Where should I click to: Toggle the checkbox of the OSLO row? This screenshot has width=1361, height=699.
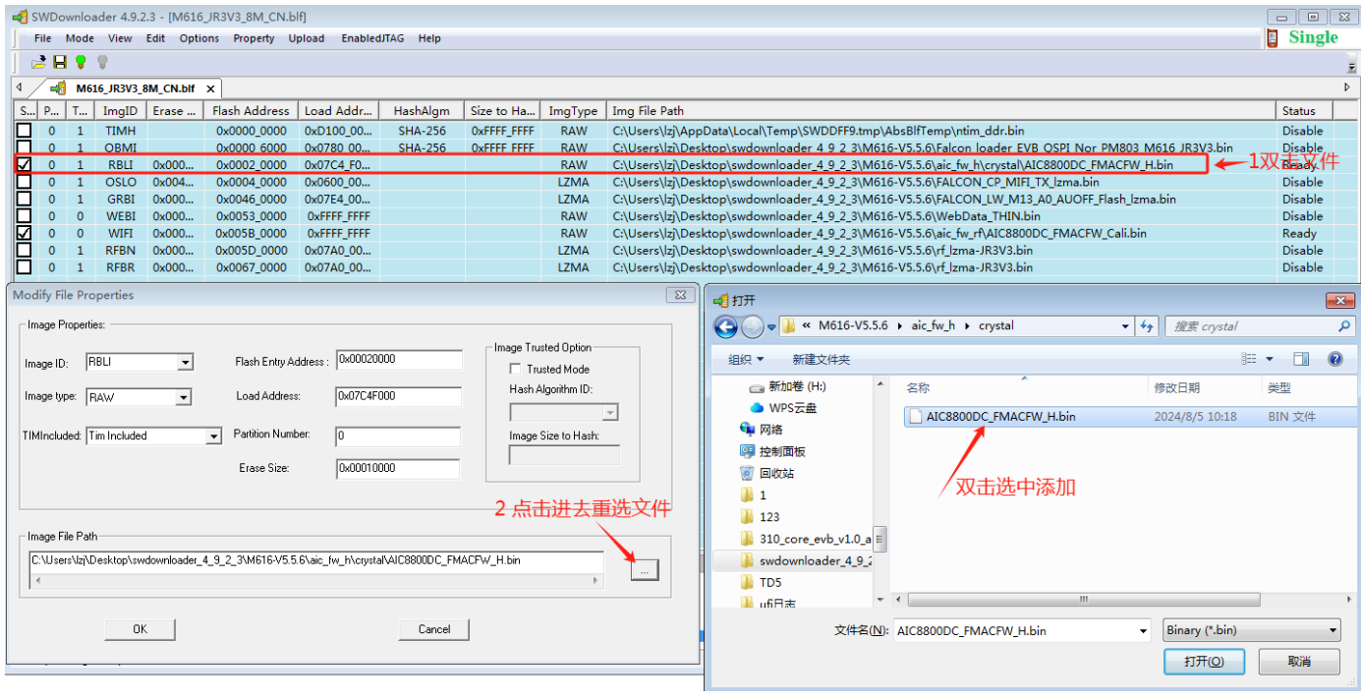(x=25, y=182)
